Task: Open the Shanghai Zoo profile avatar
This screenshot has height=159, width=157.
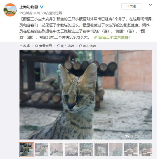Action: coord(10,10)
